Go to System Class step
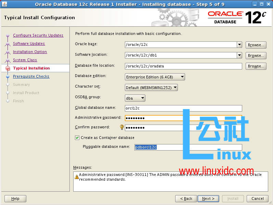Image resolution: width=273 pixels, height=205 pixels. [25, 60]
